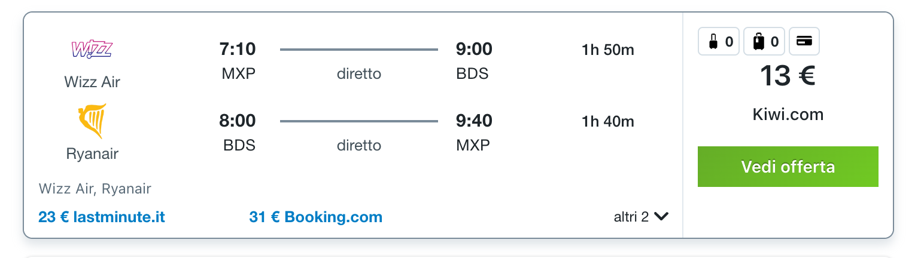The height and width of the screenshot is (258, 924).
Task: Click the credit card payment icon
Action: (804, 42)
